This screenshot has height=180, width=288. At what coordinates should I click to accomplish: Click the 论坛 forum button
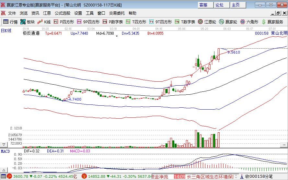pos(220,5)
